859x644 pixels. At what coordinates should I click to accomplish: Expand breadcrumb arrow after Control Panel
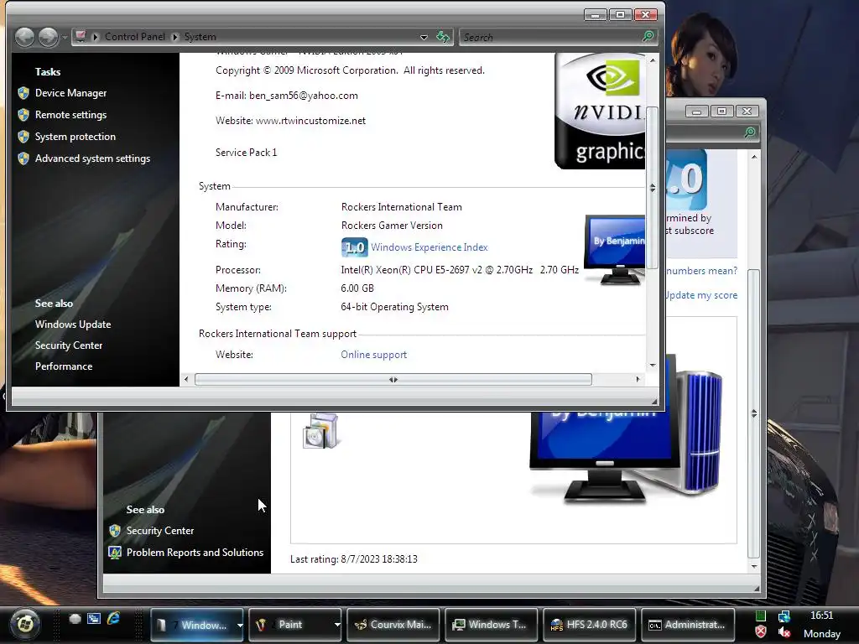(174, 37)
